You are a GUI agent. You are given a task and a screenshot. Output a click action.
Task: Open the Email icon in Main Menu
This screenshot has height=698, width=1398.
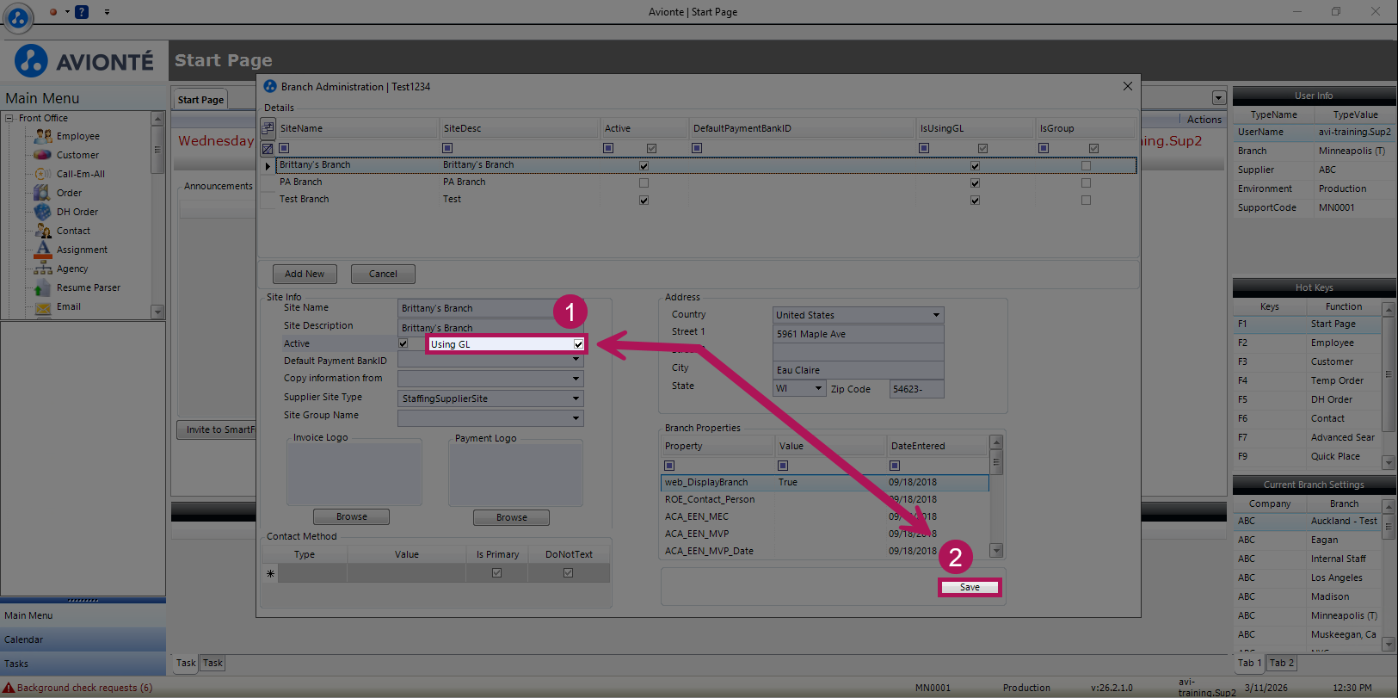(43, 307)
